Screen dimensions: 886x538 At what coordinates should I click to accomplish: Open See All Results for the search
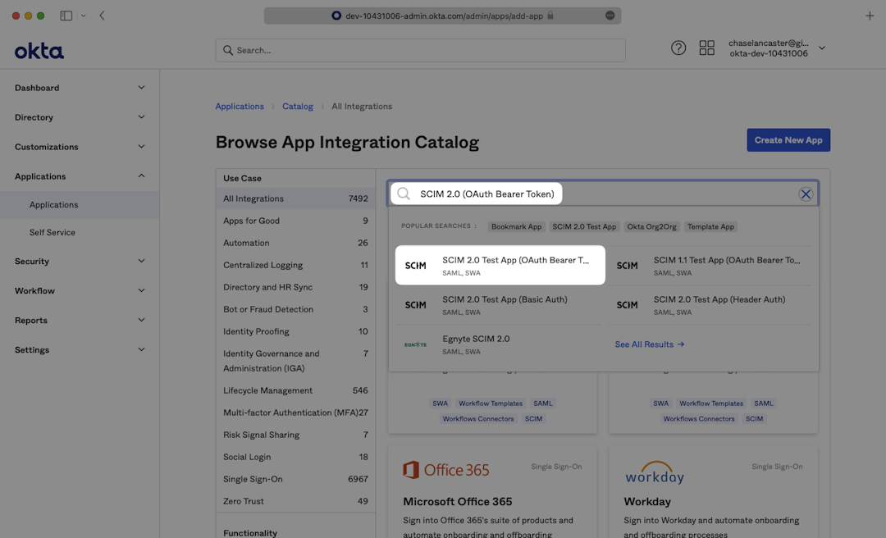[649, 344]
